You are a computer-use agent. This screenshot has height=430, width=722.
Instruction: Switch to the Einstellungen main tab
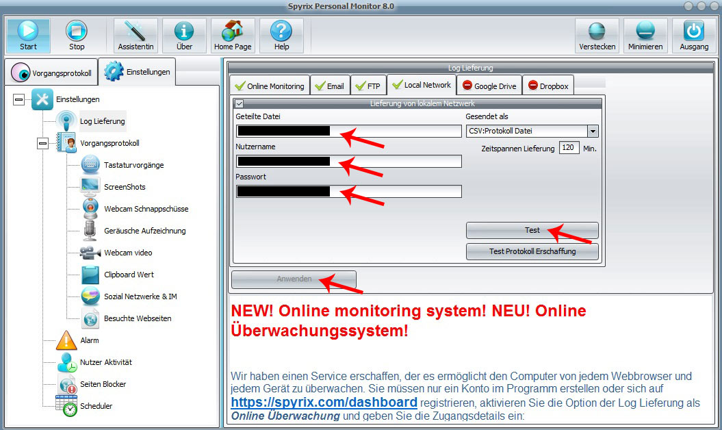(138, 72)
